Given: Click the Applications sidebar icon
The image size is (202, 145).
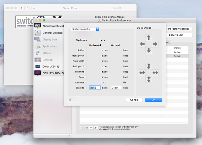Looking at the screenshot, I should pyautogui.click(x=37, y=46).
